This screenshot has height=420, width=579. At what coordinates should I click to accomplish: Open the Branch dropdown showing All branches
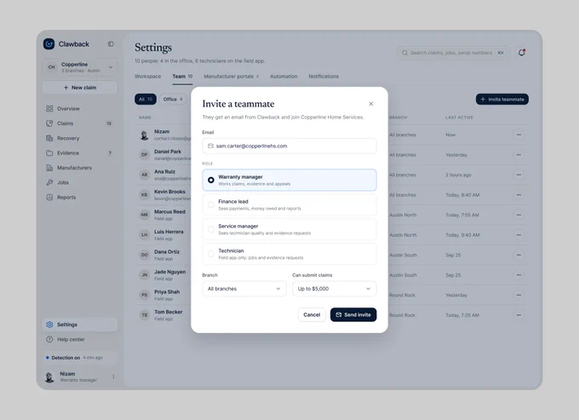point(244,289)
